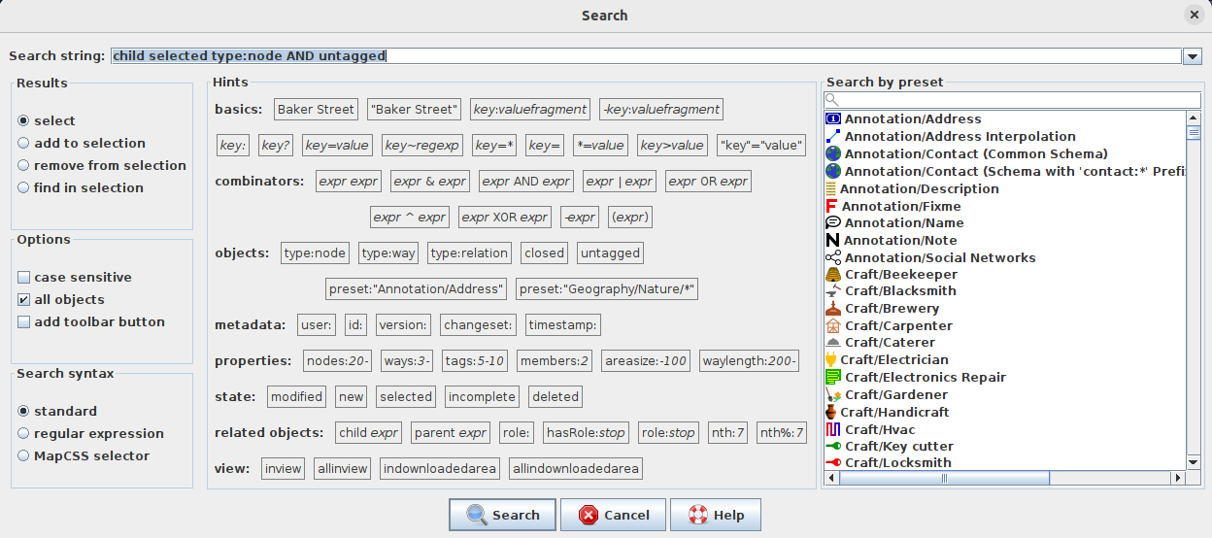Click the preset list scroll-down arrow
Viewport: 1212px width, 538px height.
pyautogui.click(x=1194, y=463)
